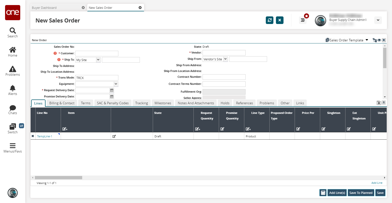This screenshot has width=392, height=203.
Task: Click the calculator icon near Add Line(s)
Action: pyautogui.click(x=323, y=193)
